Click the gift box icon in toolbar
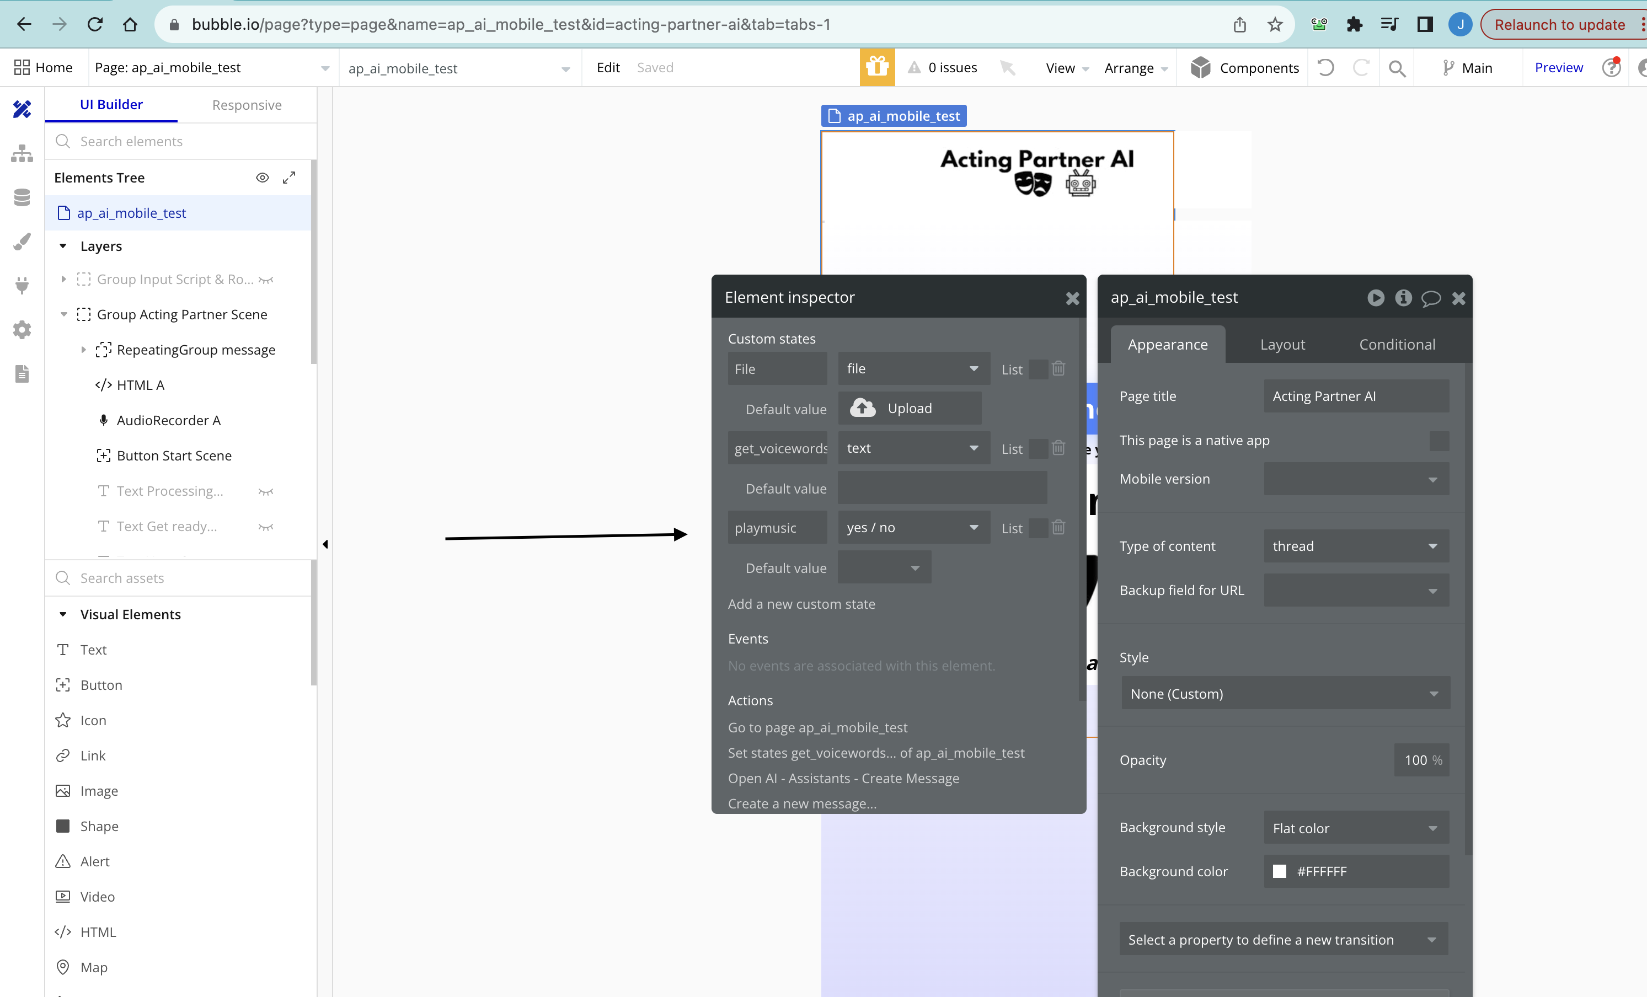The width and height of the screenshot is (1647, 997). 876,67
